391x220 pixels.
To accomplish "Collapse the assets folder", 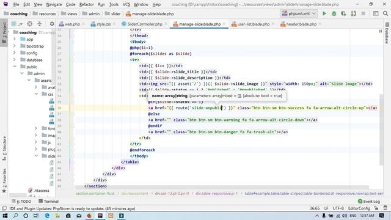I will tap(29, 80).
